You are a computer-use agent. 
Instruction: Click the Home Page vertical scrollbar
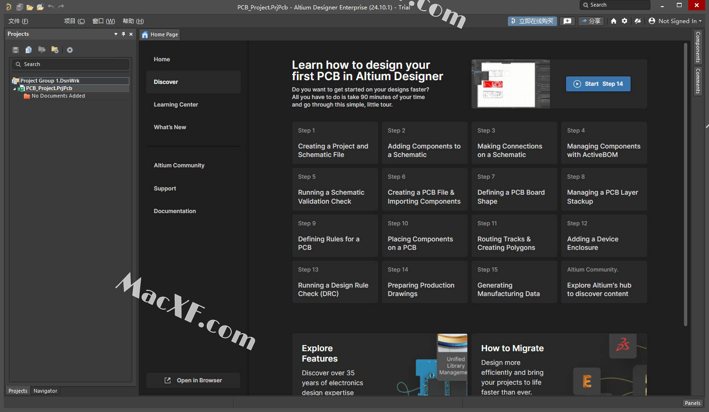[x=686, y=184]
